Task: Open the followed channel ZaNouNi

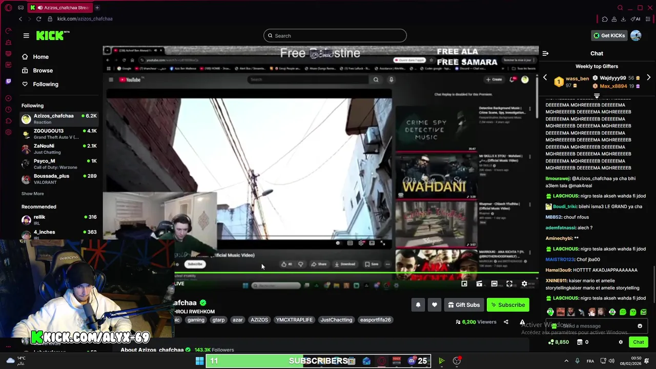Action: click(x=59, y=149)
